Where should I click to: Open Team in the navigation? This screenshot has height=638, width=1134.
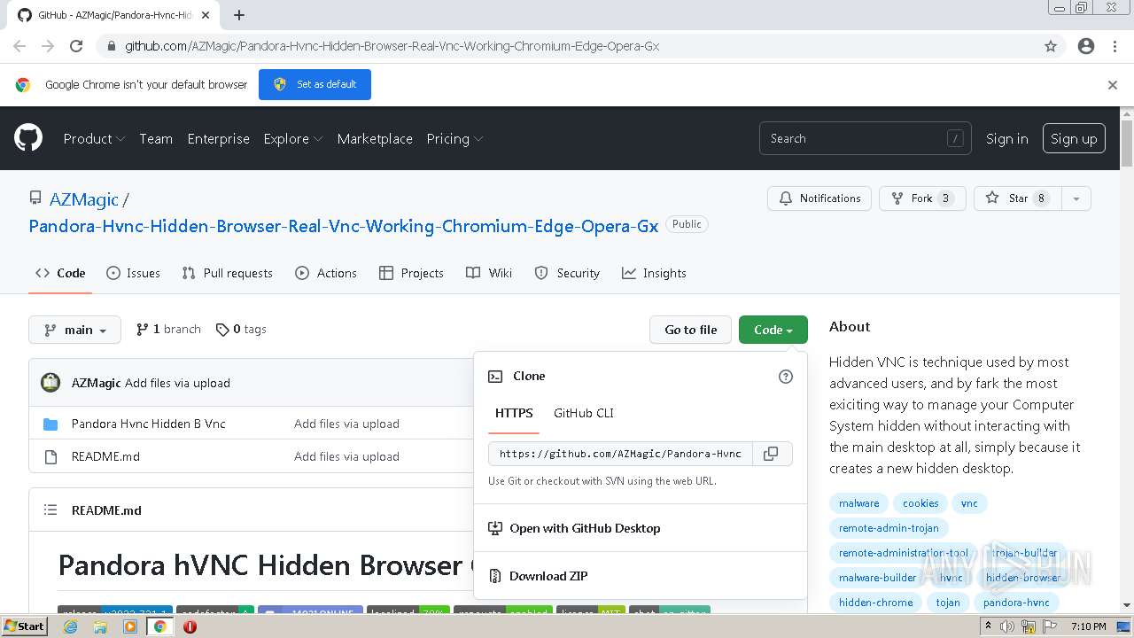(156, 138)
